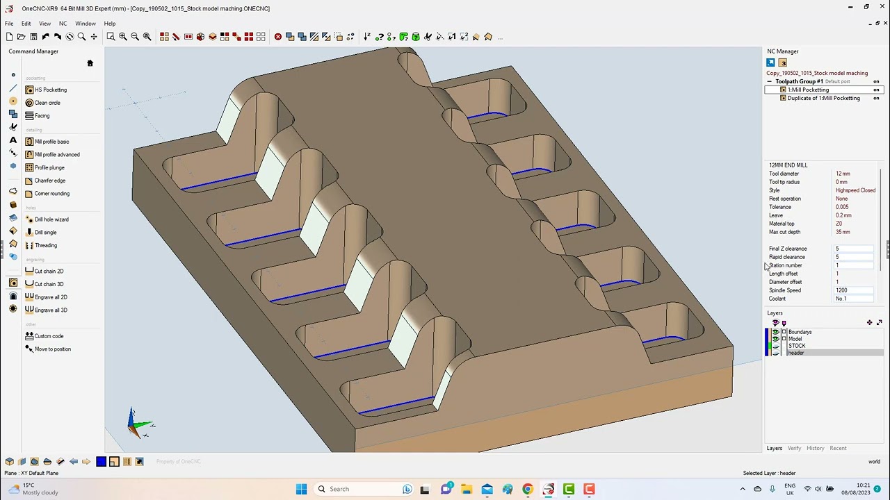Open Custom code command
Viewport: 890px width, 500px height.
(44, 336)
